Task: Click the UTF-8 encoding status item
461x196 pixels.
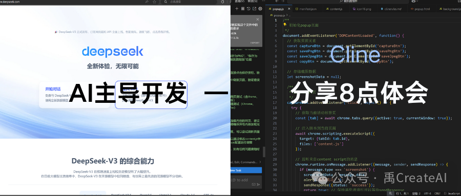Action: [x=428, y=193]
